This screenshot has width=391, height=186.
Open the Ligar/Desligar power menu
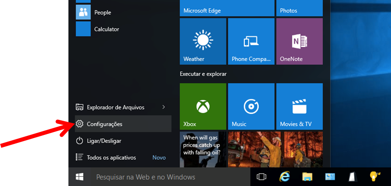click(x=123, y=141)
